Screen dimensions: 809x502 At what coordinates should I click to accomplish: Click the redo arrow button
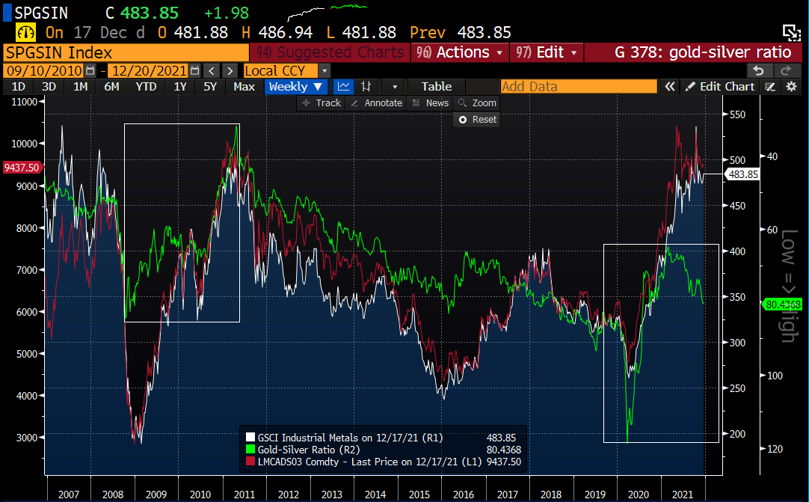click(x=787, y=71)
